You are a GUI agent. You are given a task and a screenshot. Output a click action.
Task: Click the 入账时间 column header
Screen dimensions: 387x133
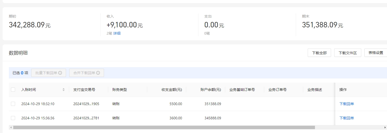coord(29,90)
